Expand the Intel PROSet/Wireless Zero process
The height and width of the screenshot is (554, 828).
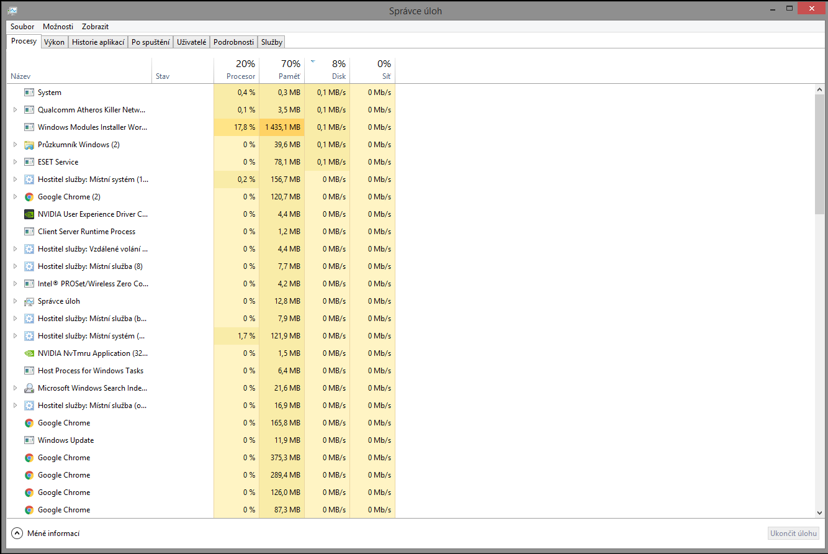pyautogui.click(x=16, y=284)
